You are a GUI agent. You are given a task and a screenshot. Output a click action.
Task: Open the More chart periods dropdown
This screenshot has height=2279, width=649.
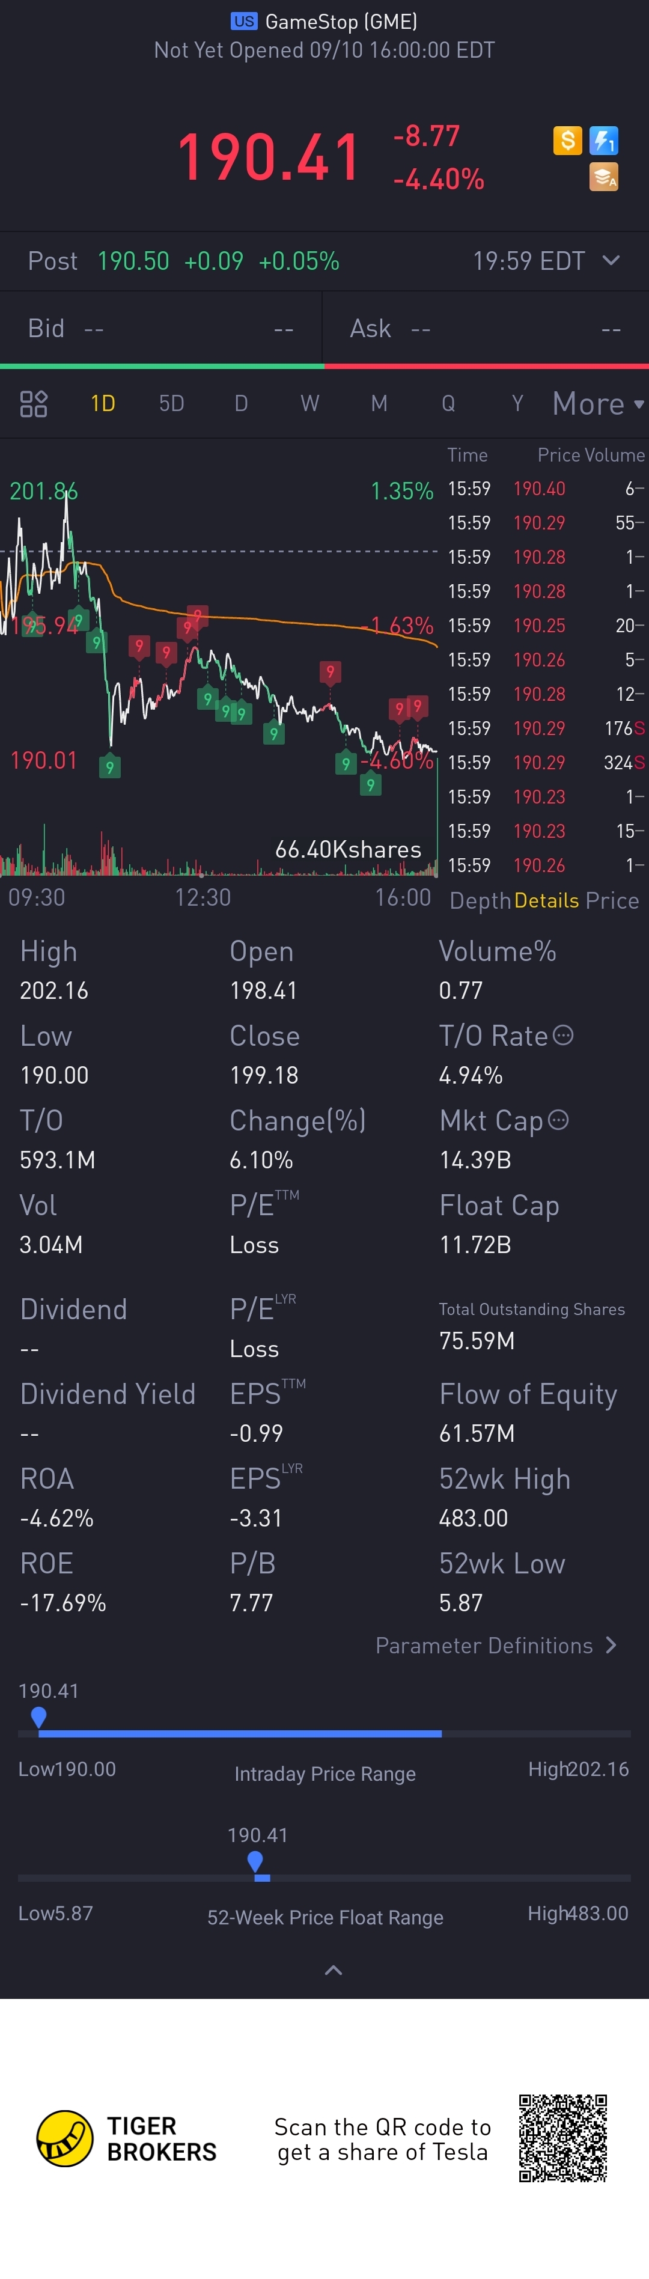[x=598, y=403]
